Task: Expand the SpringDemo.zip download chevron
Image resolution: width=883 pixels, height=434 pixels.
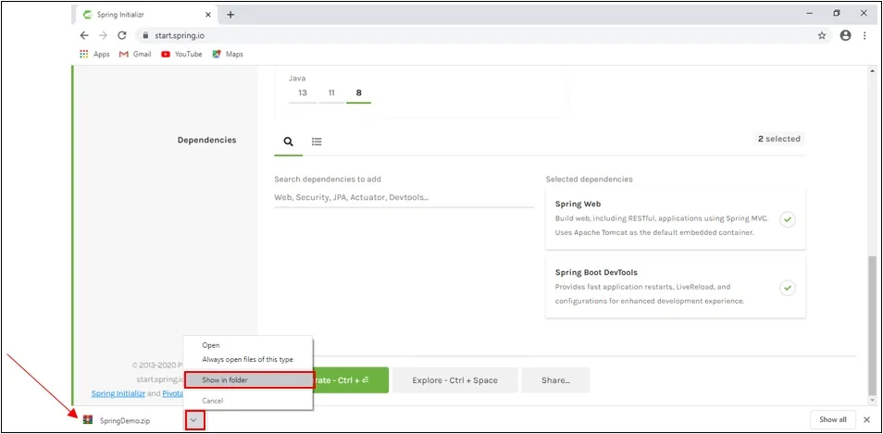Action: pos(193,420)
